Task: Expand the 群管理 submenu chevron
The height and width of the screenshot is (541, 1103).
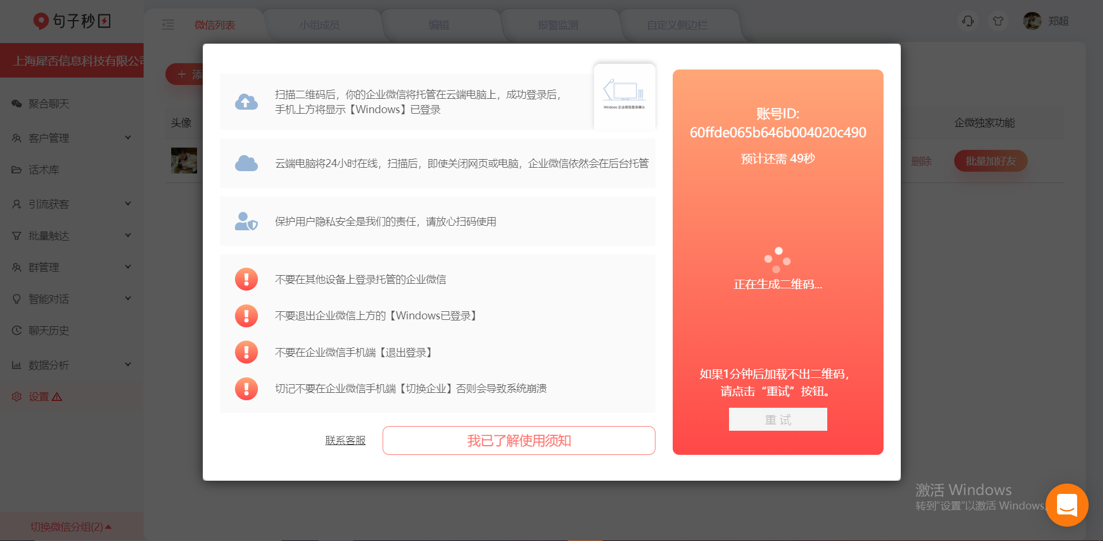Action: coord(128,267)
